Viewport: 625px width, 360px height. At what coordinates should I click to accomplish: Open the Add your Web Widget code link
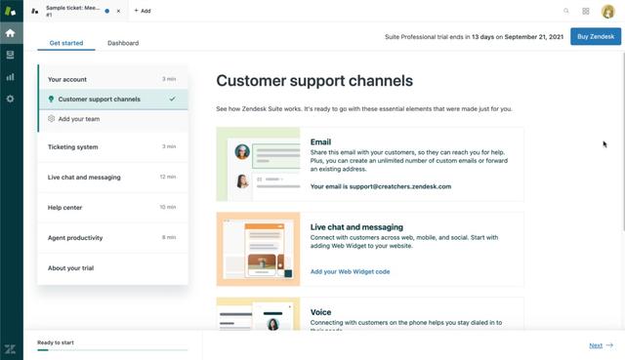pyautogui.click(x=350, y=271)
